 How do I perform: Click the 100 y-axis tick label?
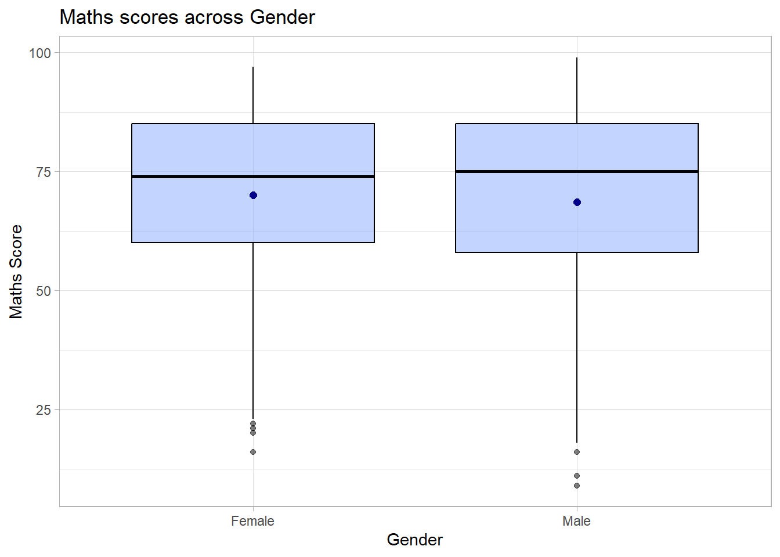click(x=40, y=53)
